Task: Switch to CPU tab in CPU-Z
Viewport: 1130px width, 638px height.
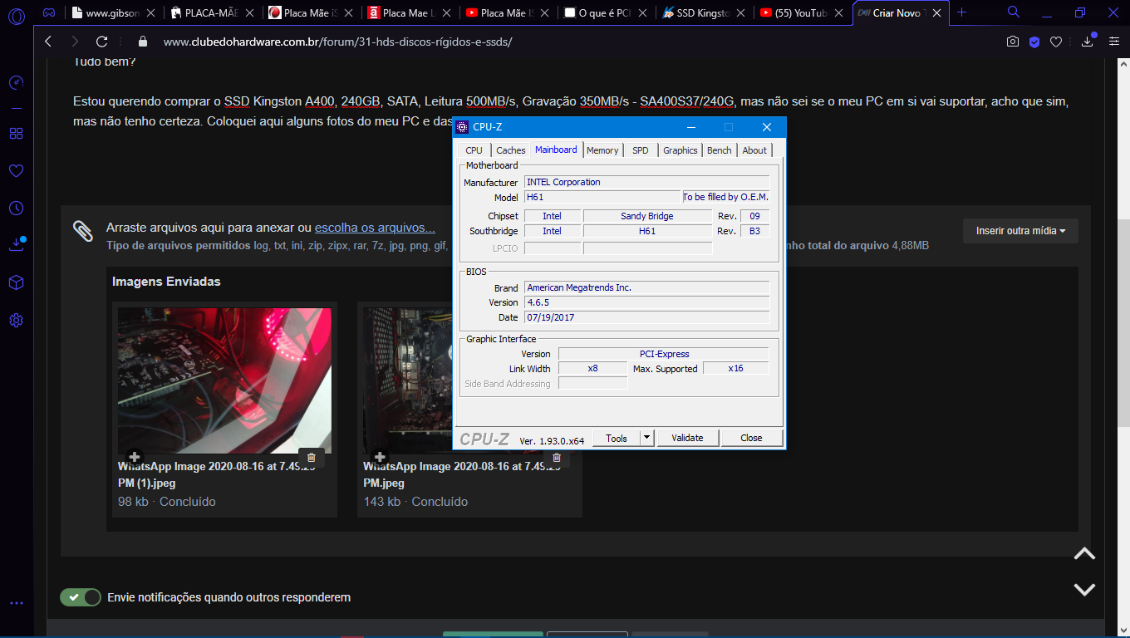Action: point(474,150)
